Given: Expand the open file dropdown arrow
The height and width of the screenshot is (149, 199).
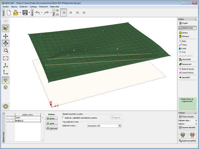Looking at the screenshot, I should [21, 13].
